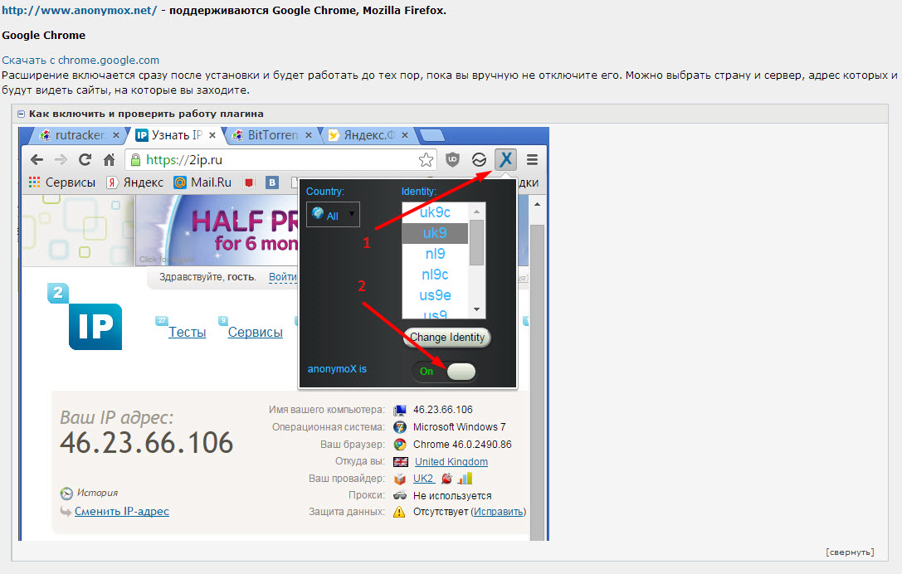Click the red square bookmark icon
This screenshot has height=574, width=902.
[249, 182]
